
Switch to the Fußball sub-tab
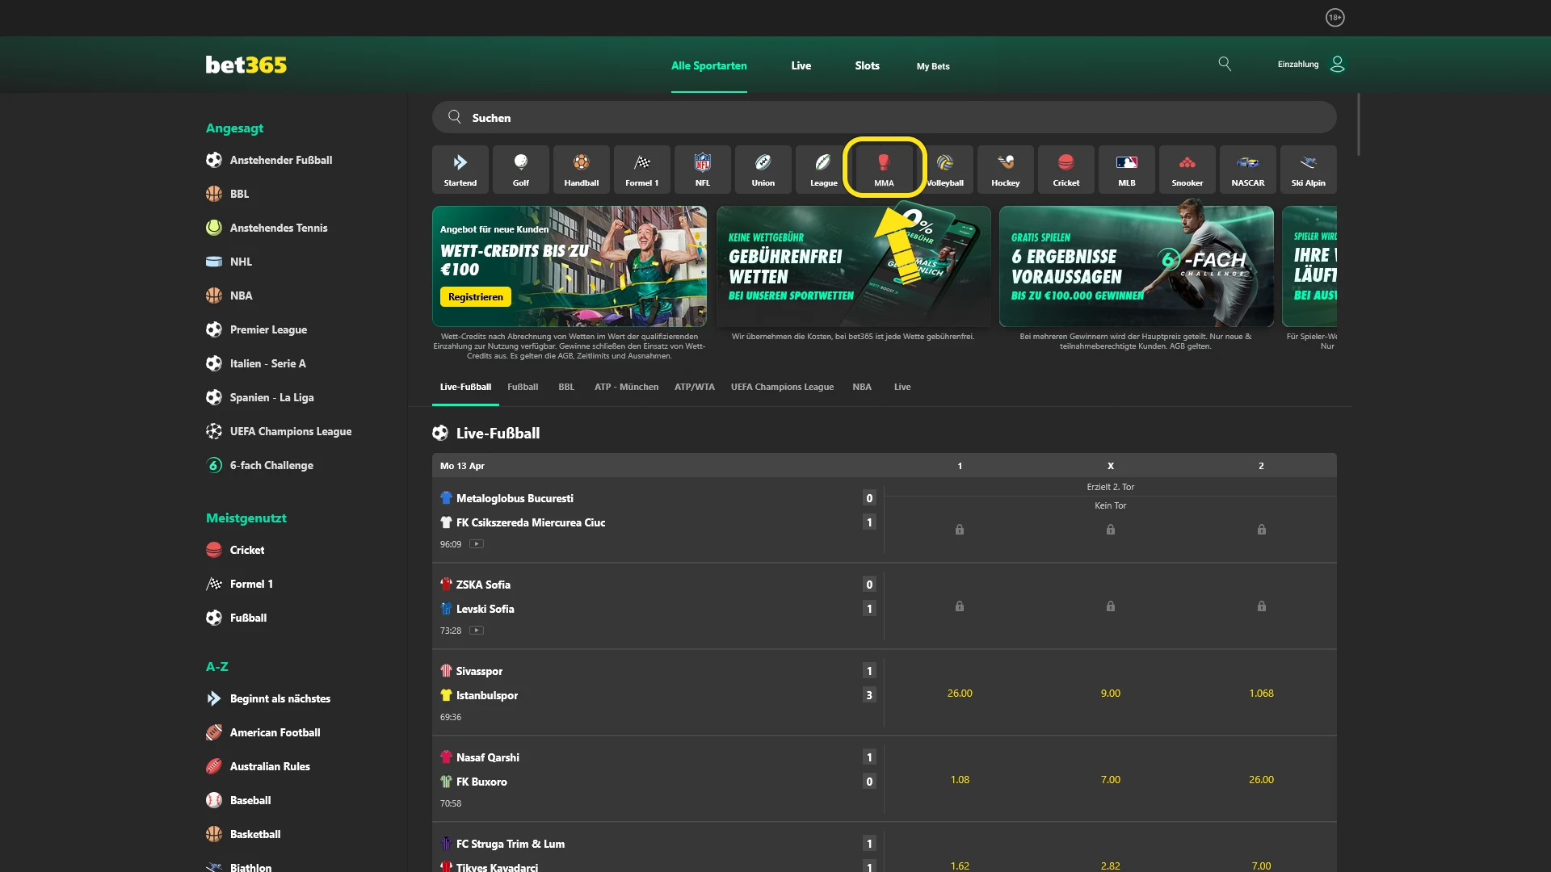click(523, 387)
